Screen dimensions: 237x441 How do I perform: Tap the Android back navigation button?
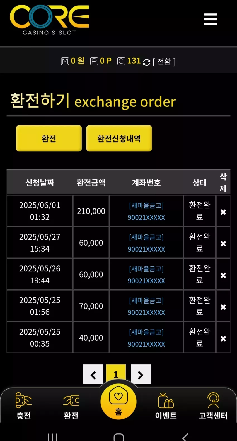(x=185, y=437)
